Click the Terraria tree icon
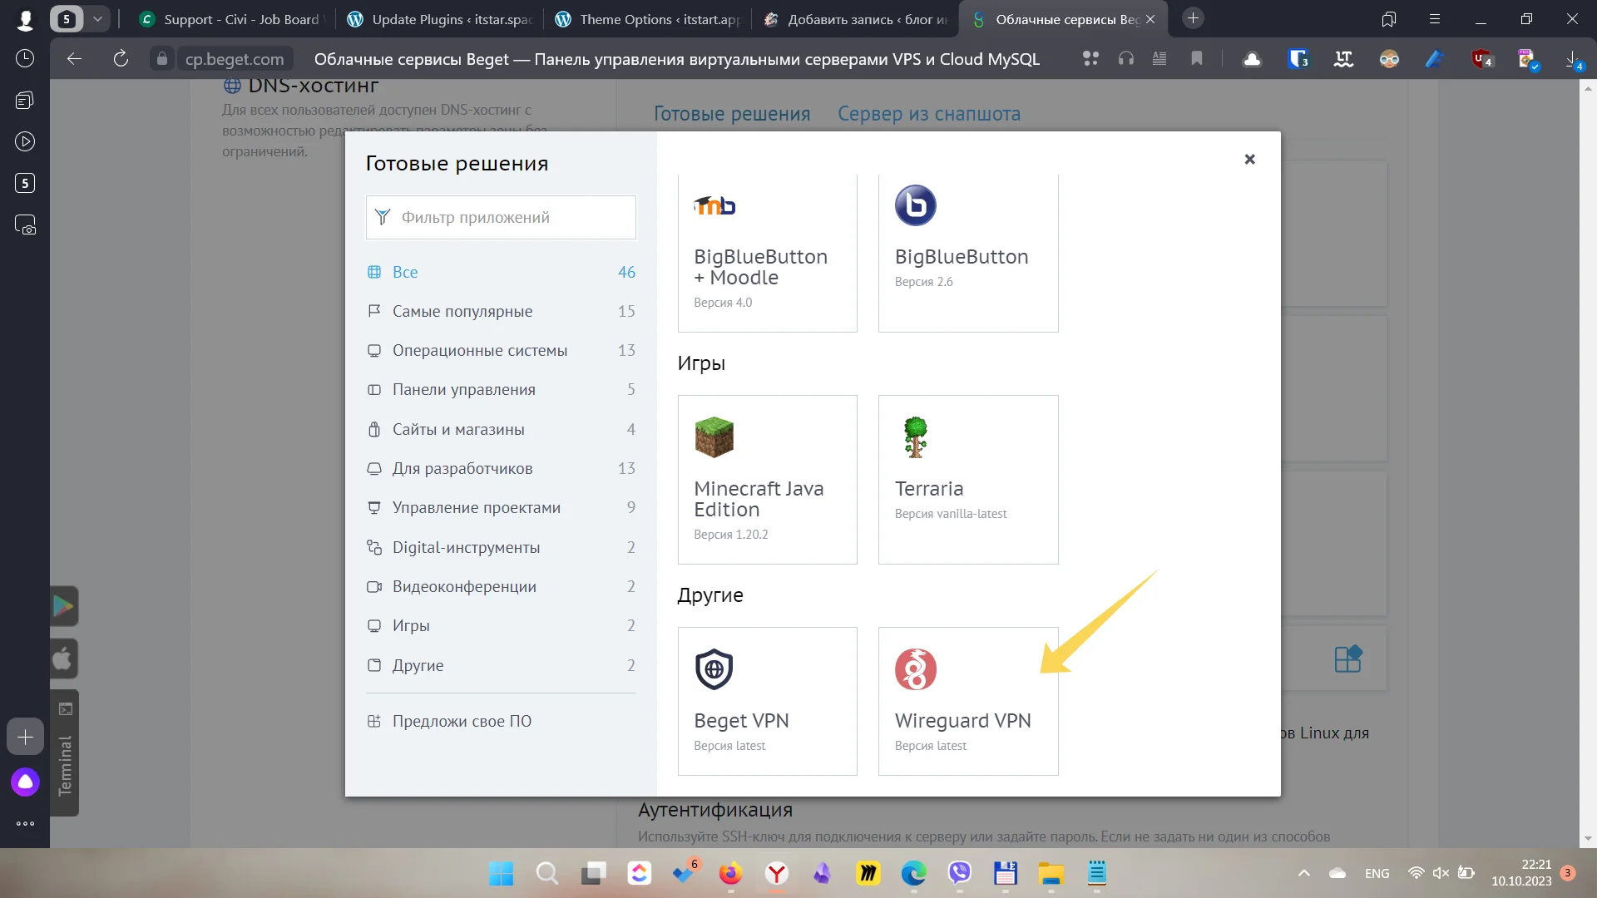 915,437
